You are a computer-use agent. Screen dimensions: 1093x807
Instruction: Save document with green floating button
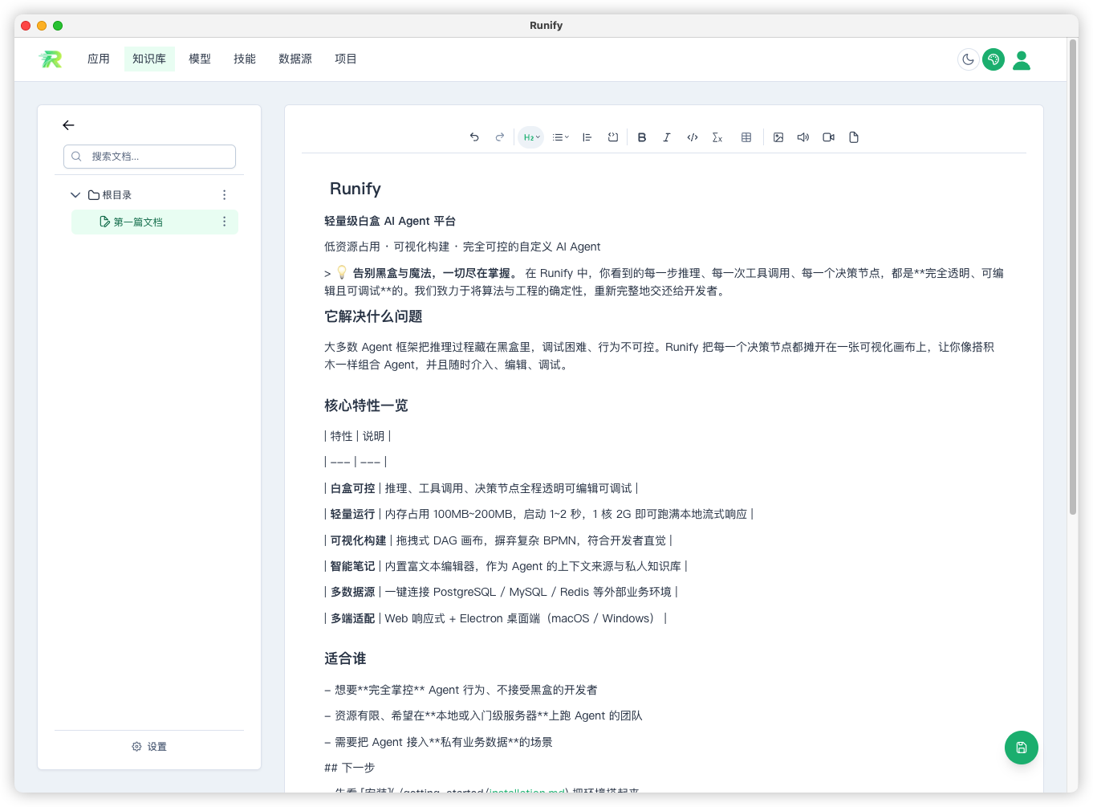pyautogui.click(x=1022, y=748)
